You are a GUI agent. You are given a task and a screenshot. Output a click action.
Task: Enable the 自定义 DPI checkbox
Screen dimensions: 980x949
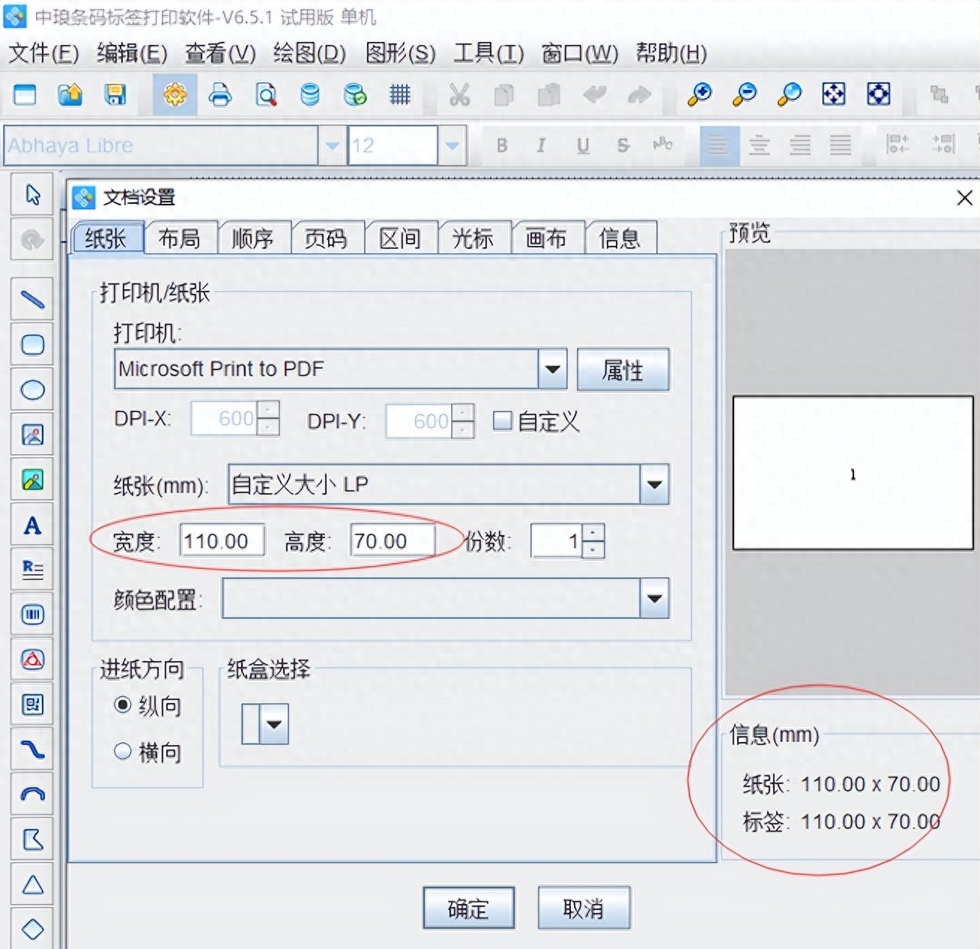[502, 421]
